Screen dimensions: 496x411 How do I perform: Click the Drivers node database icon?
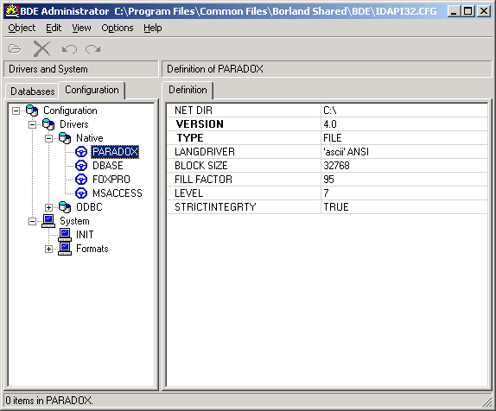coord(48,124)
